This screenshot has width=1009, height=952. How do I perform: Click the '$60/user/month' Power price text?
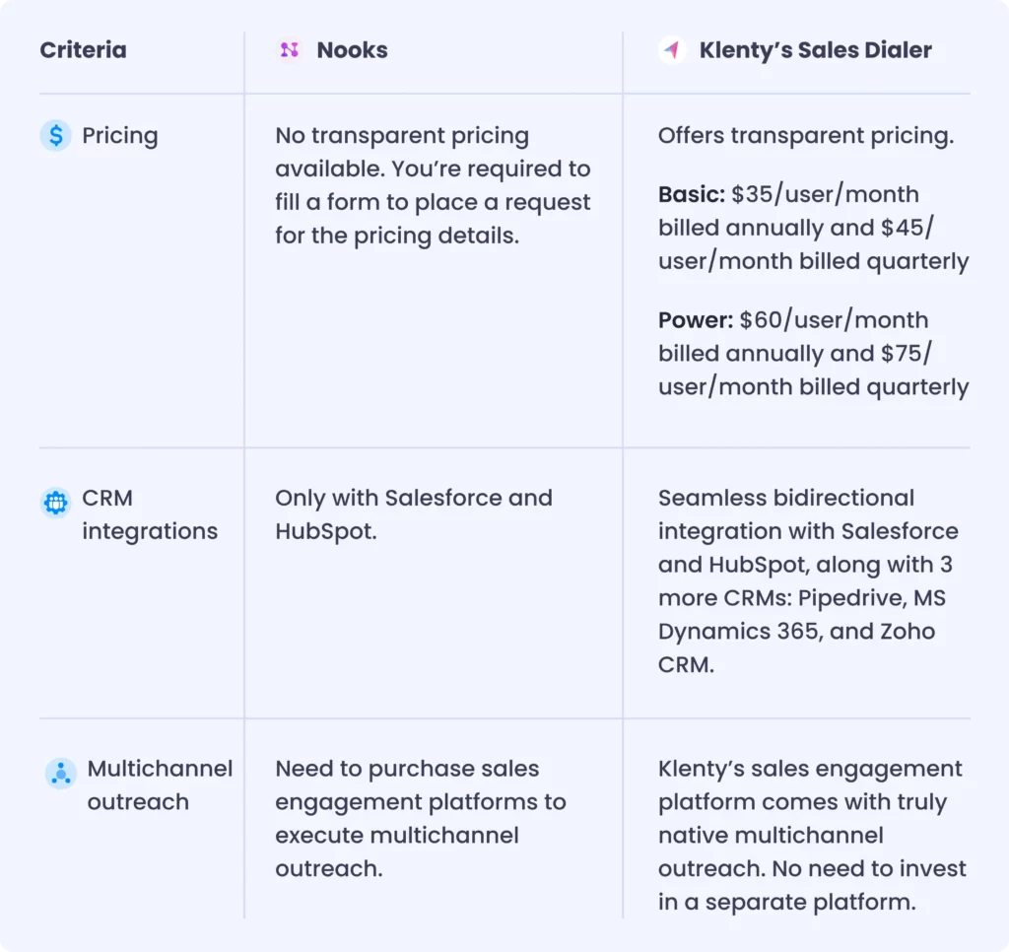834,320
